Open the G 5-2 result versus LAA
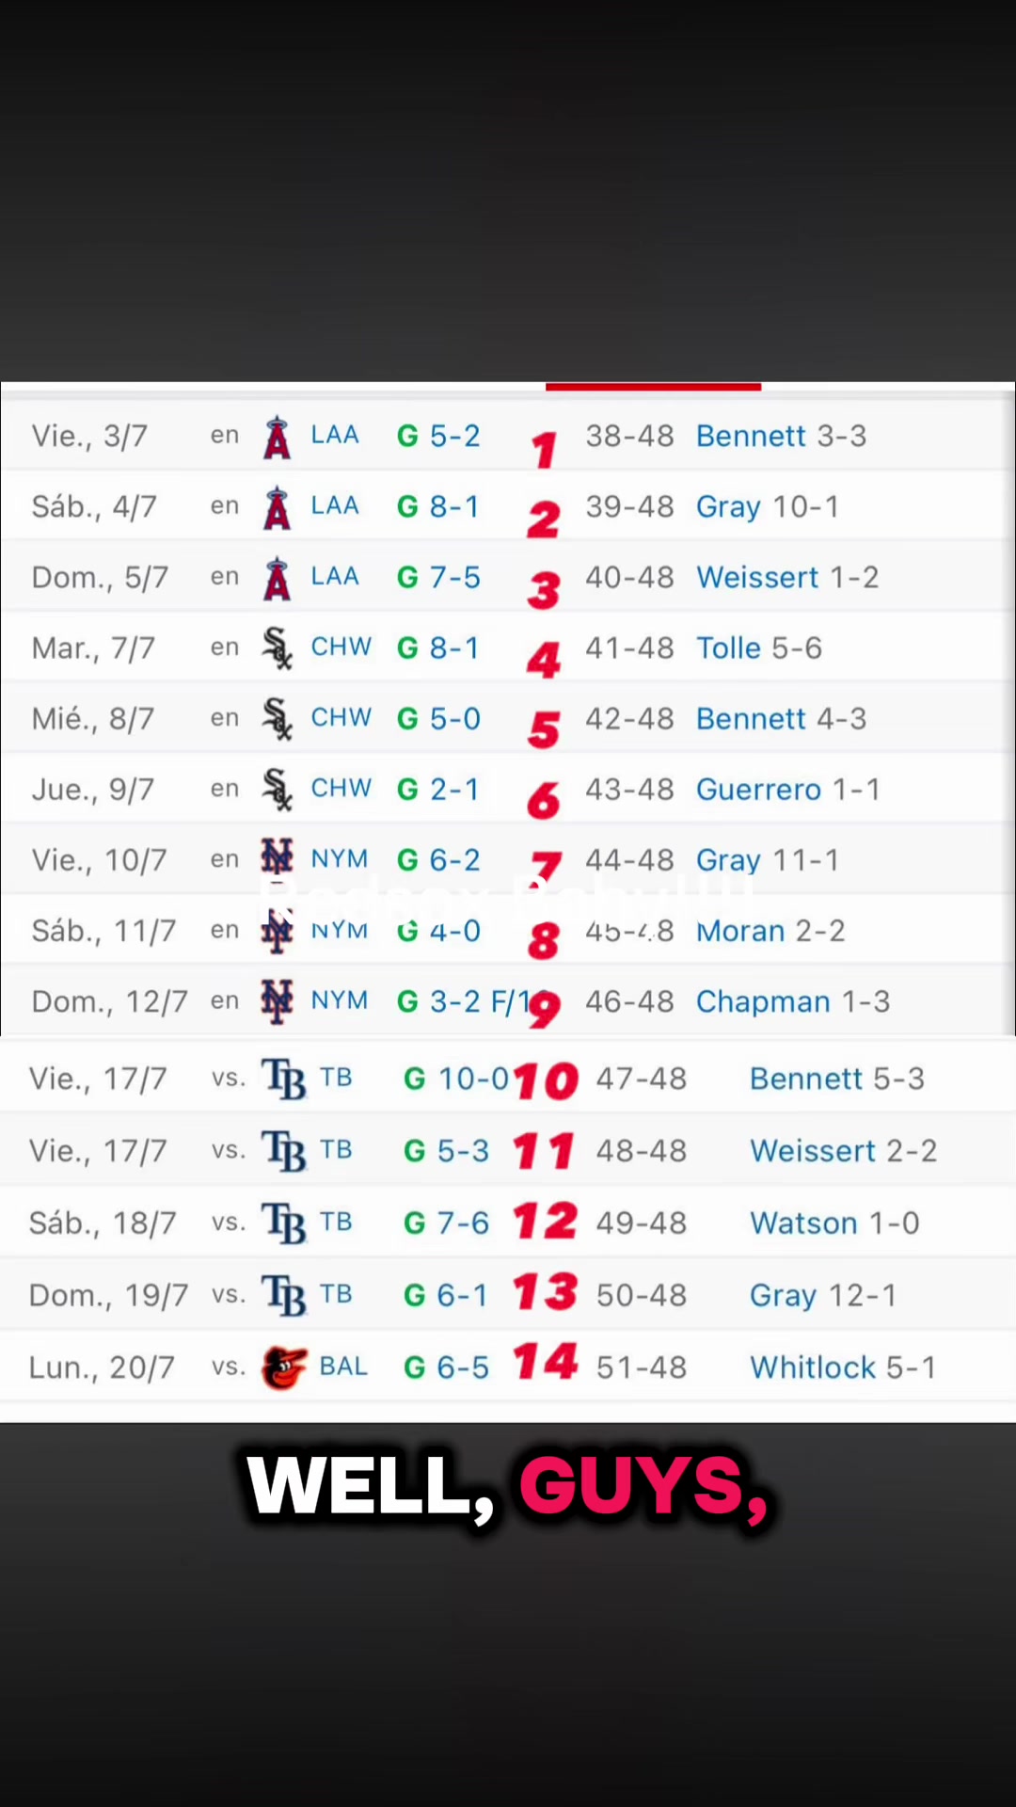The height and width of the screenshot is (1807, 1016). point(438,436)
